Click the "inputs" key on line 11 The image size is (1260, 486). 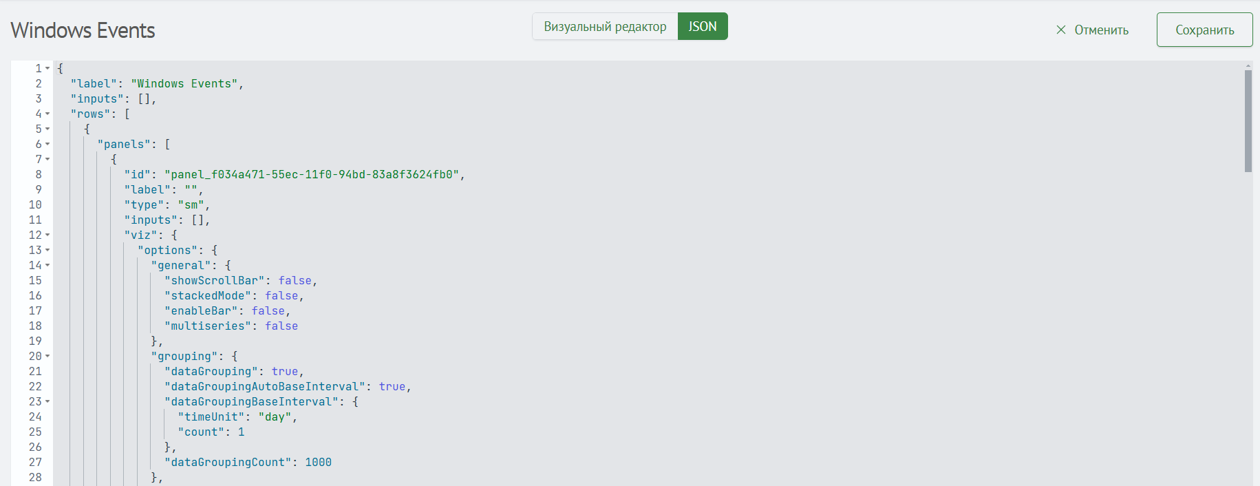pos(151,220)
